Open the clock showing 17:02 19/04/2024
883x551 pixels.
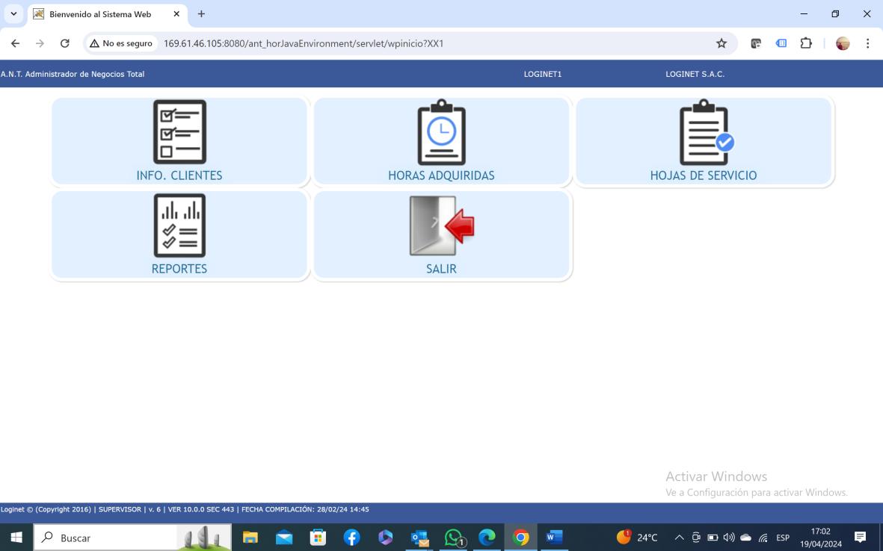(820, 538)
